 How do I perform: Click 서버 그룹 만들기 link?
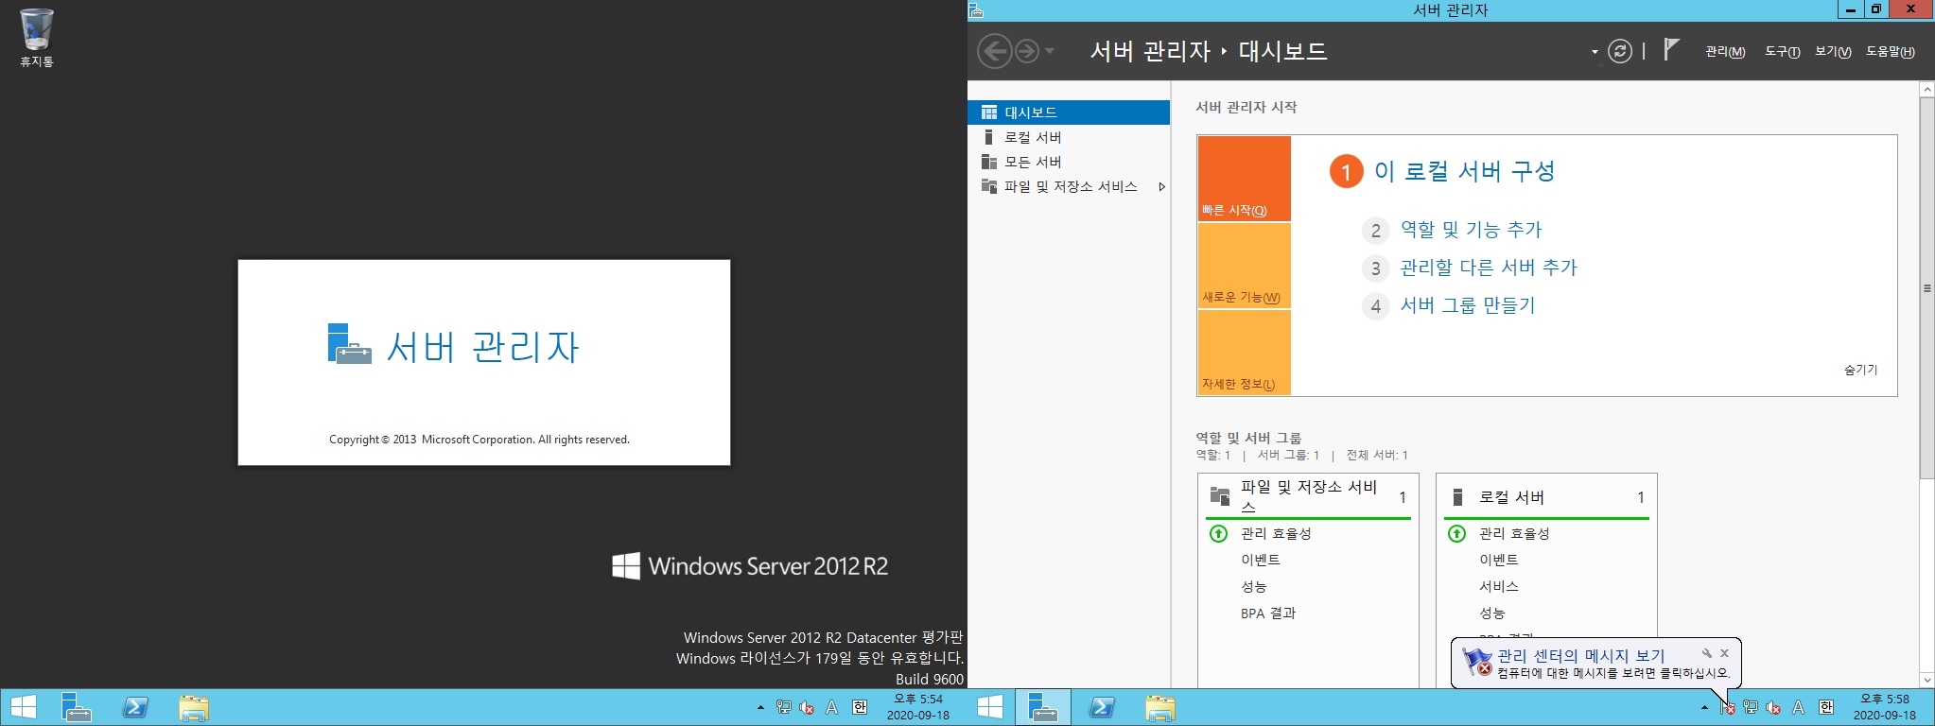point(1468,305)
